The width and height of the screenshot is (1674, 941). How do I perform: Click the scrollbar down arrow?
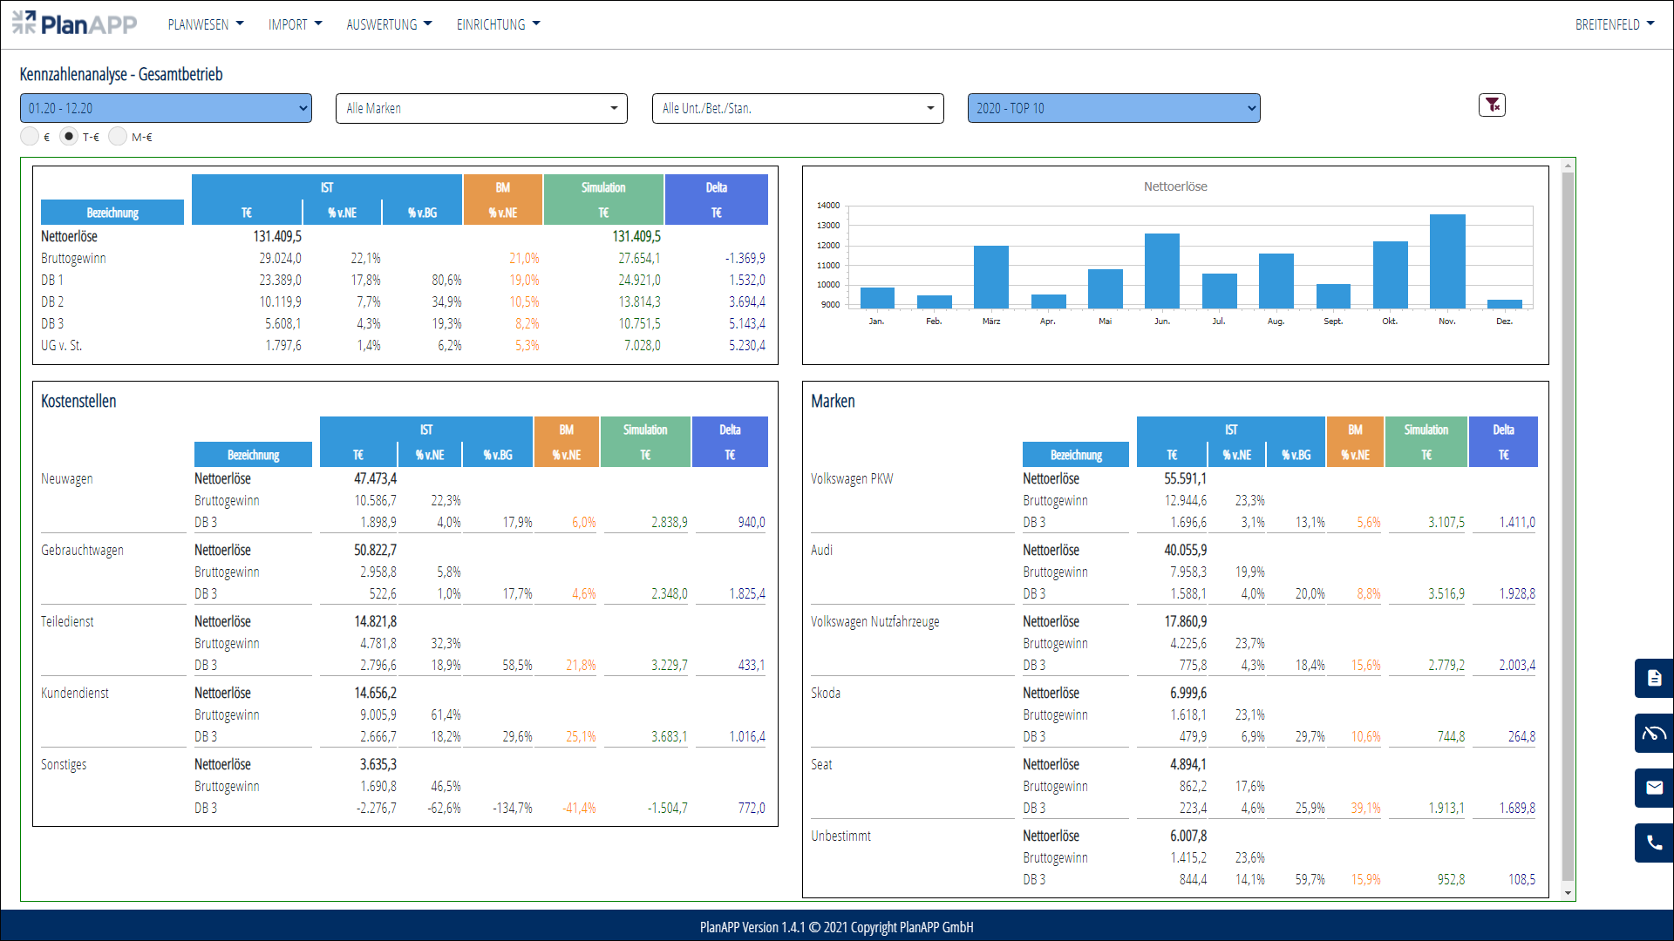(1569, 893)
